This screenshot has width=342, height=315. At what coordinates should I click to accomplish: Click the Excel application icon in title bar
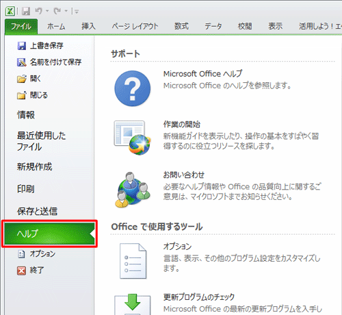point(10,11)
